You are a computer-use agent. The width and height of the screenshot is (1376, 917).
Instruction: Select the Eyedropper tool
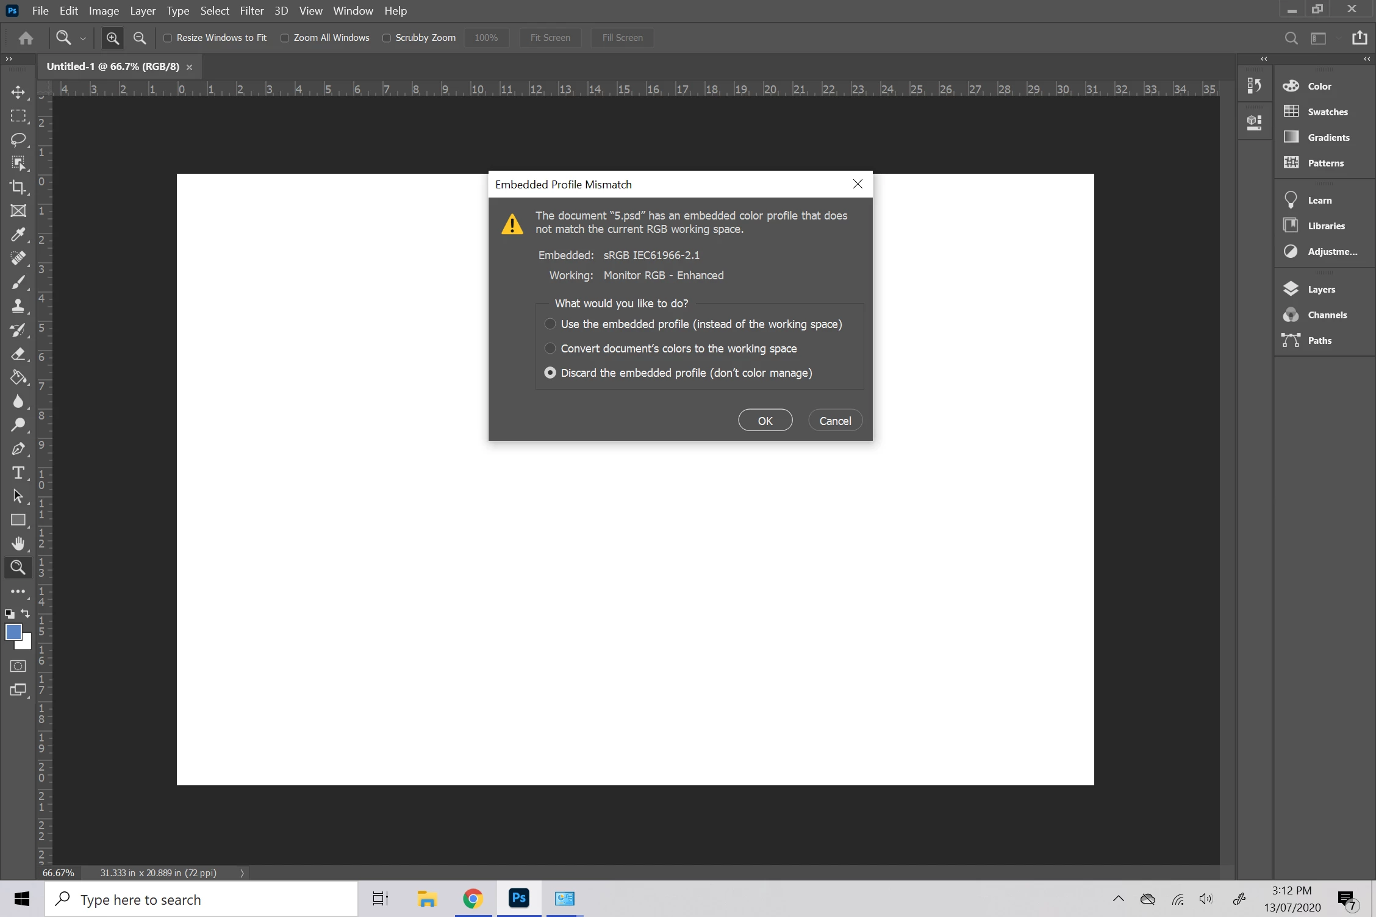click(18, 235)
